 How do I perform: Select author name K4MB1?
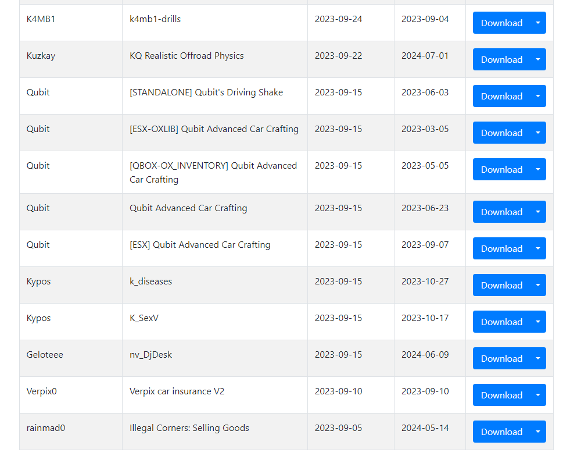41,19
